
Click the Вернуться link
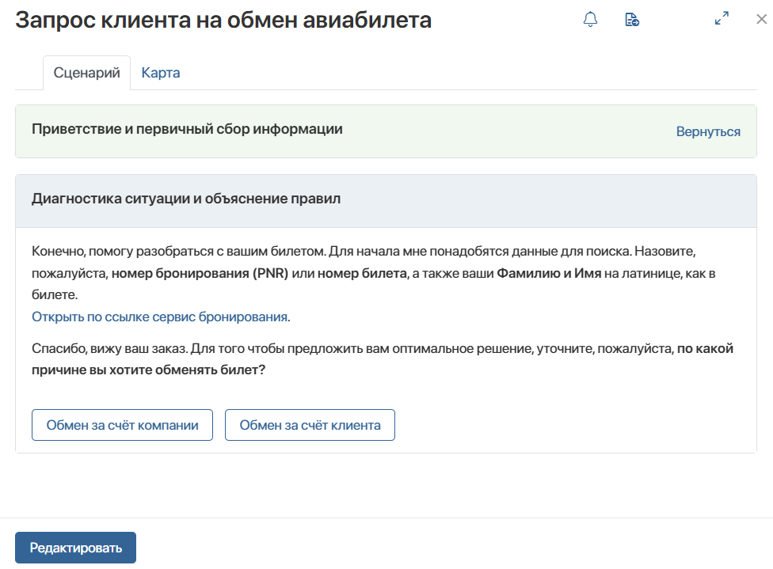point(708,131)
